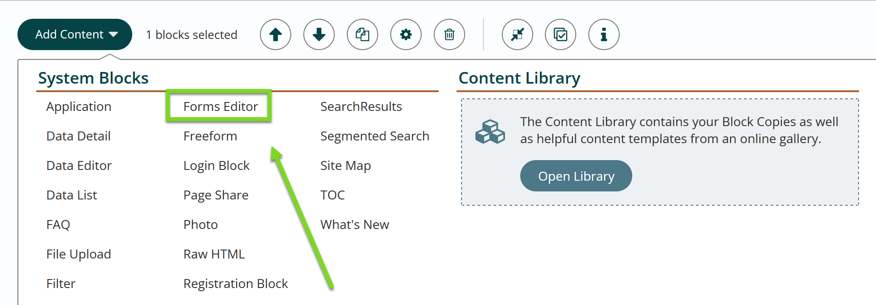This screenshot has height=305, width=876.
Task: Choose Forms Editor system block
Action: point(220,106)
